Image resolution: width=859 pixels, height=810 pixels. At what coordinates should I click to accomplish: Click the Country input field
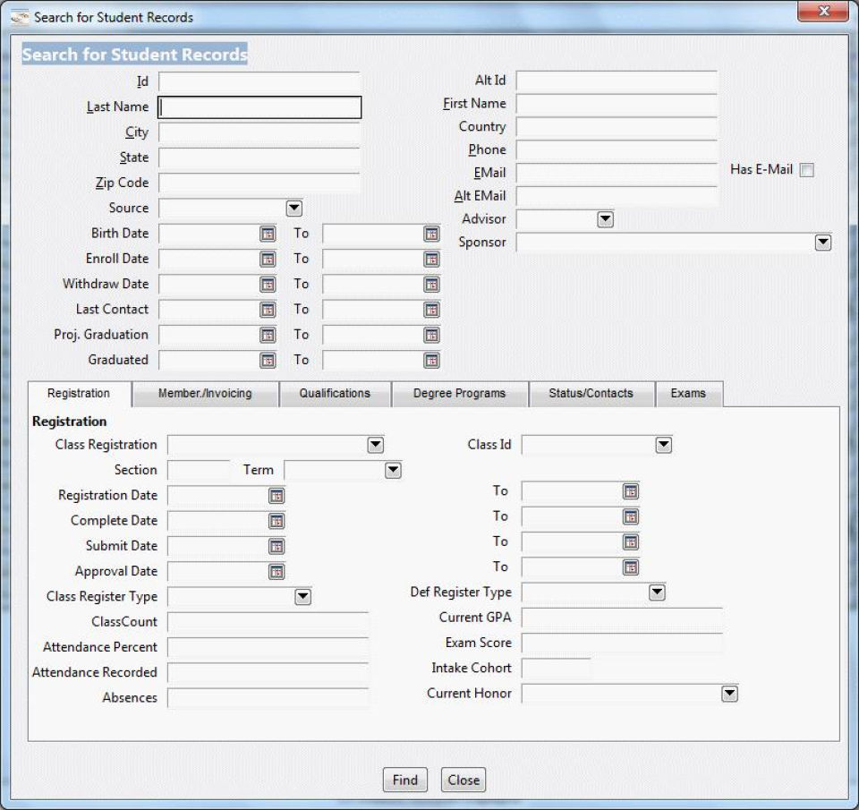point(617,127)
